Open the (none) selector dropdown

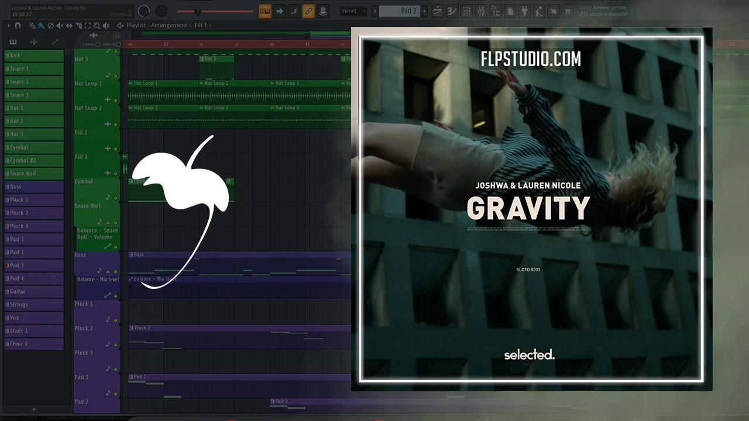353,11
